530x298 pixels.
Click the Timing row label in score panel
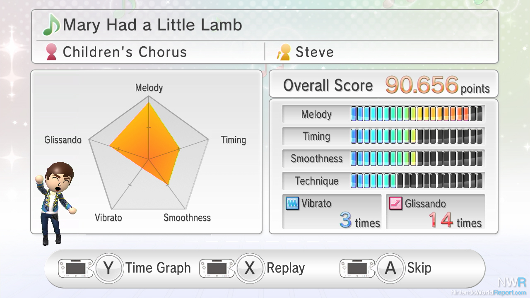pos(316,136)
